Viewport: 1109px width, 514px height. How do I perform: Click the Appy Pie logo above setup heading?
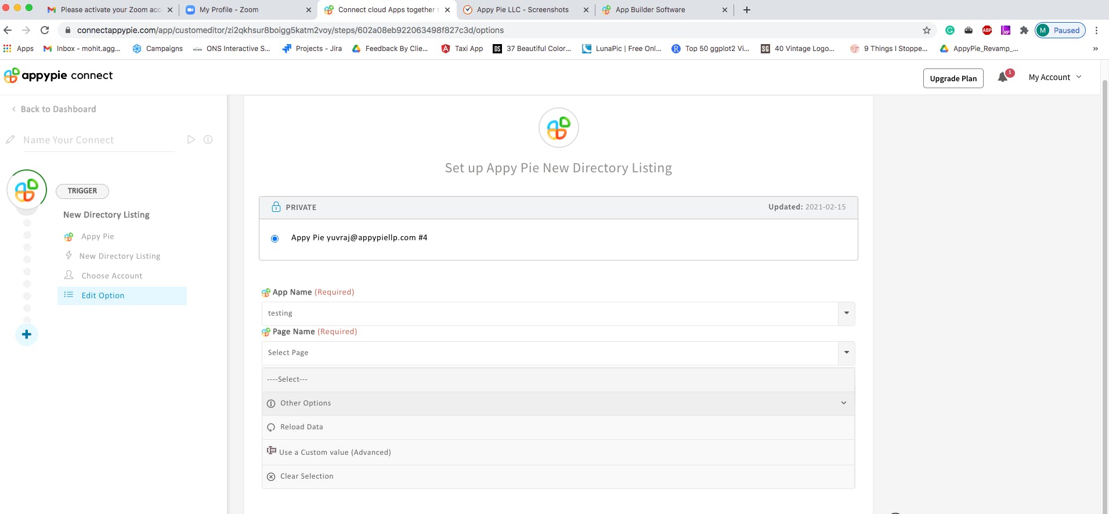558,128
